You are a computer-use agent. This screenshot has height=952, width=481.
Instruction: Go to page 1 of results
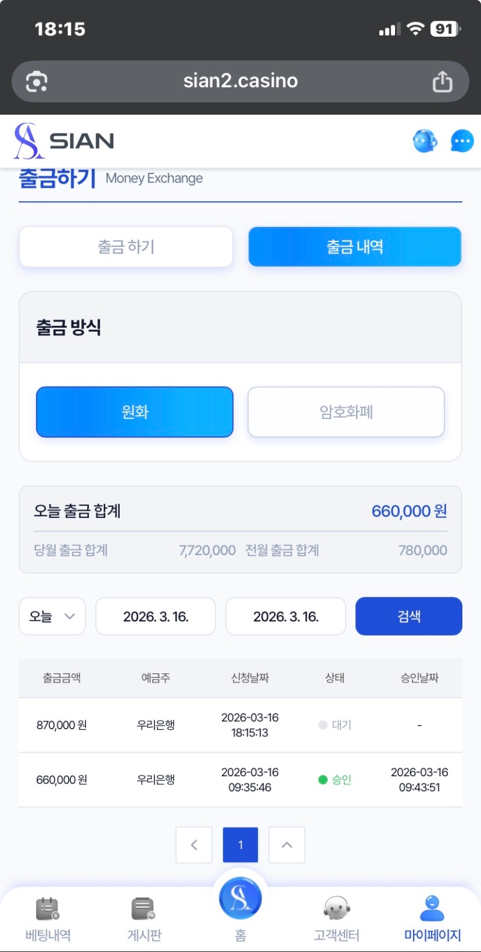point(240,845)
